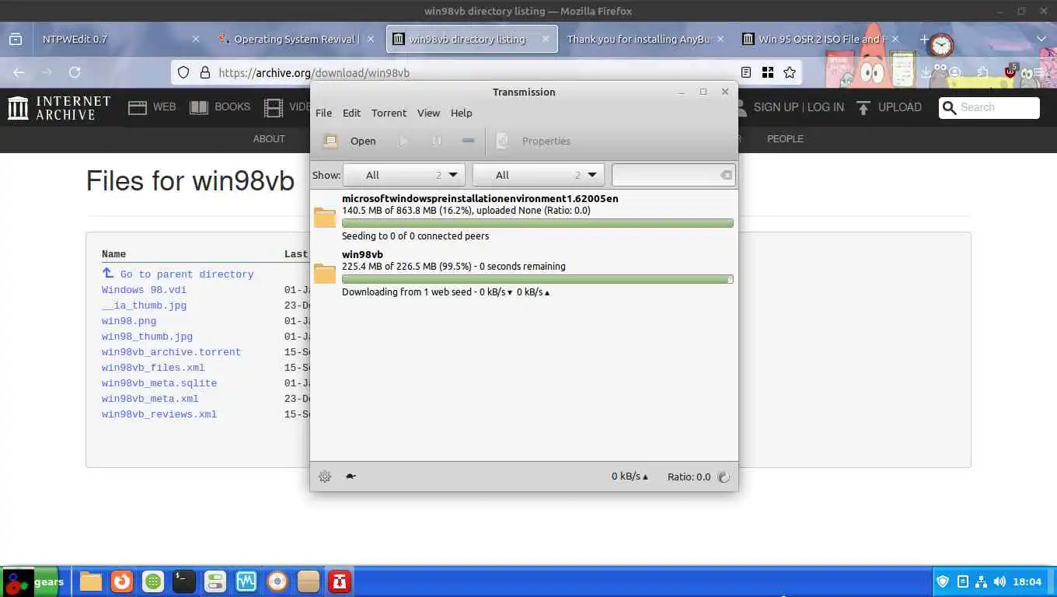Expand the second All filter dropdown
1057x597 pixels.
click(x=538, y=175)
